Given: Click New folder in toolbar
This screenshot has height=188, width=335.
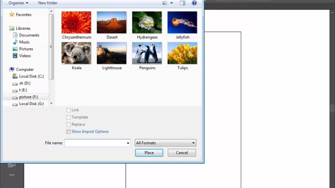Looking at the screenshot, I should point(48,3).
